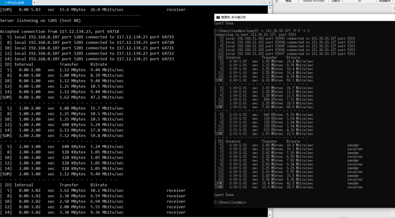395x218 pixels.
Task: Click '26.0 Mbits/sec' in the top SUM line
Action: pyautogui.click(x=107, y=10)
